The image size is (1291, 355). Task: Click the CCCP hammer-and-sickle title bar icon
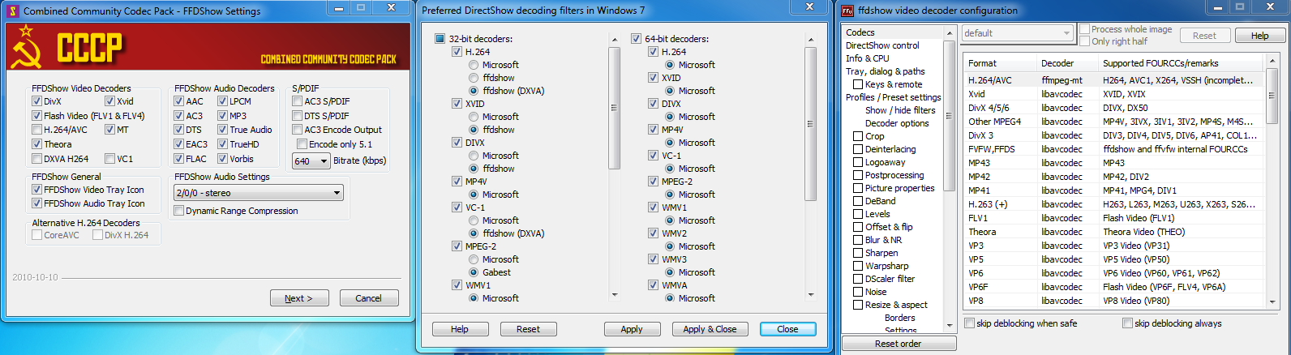point(13,11)
